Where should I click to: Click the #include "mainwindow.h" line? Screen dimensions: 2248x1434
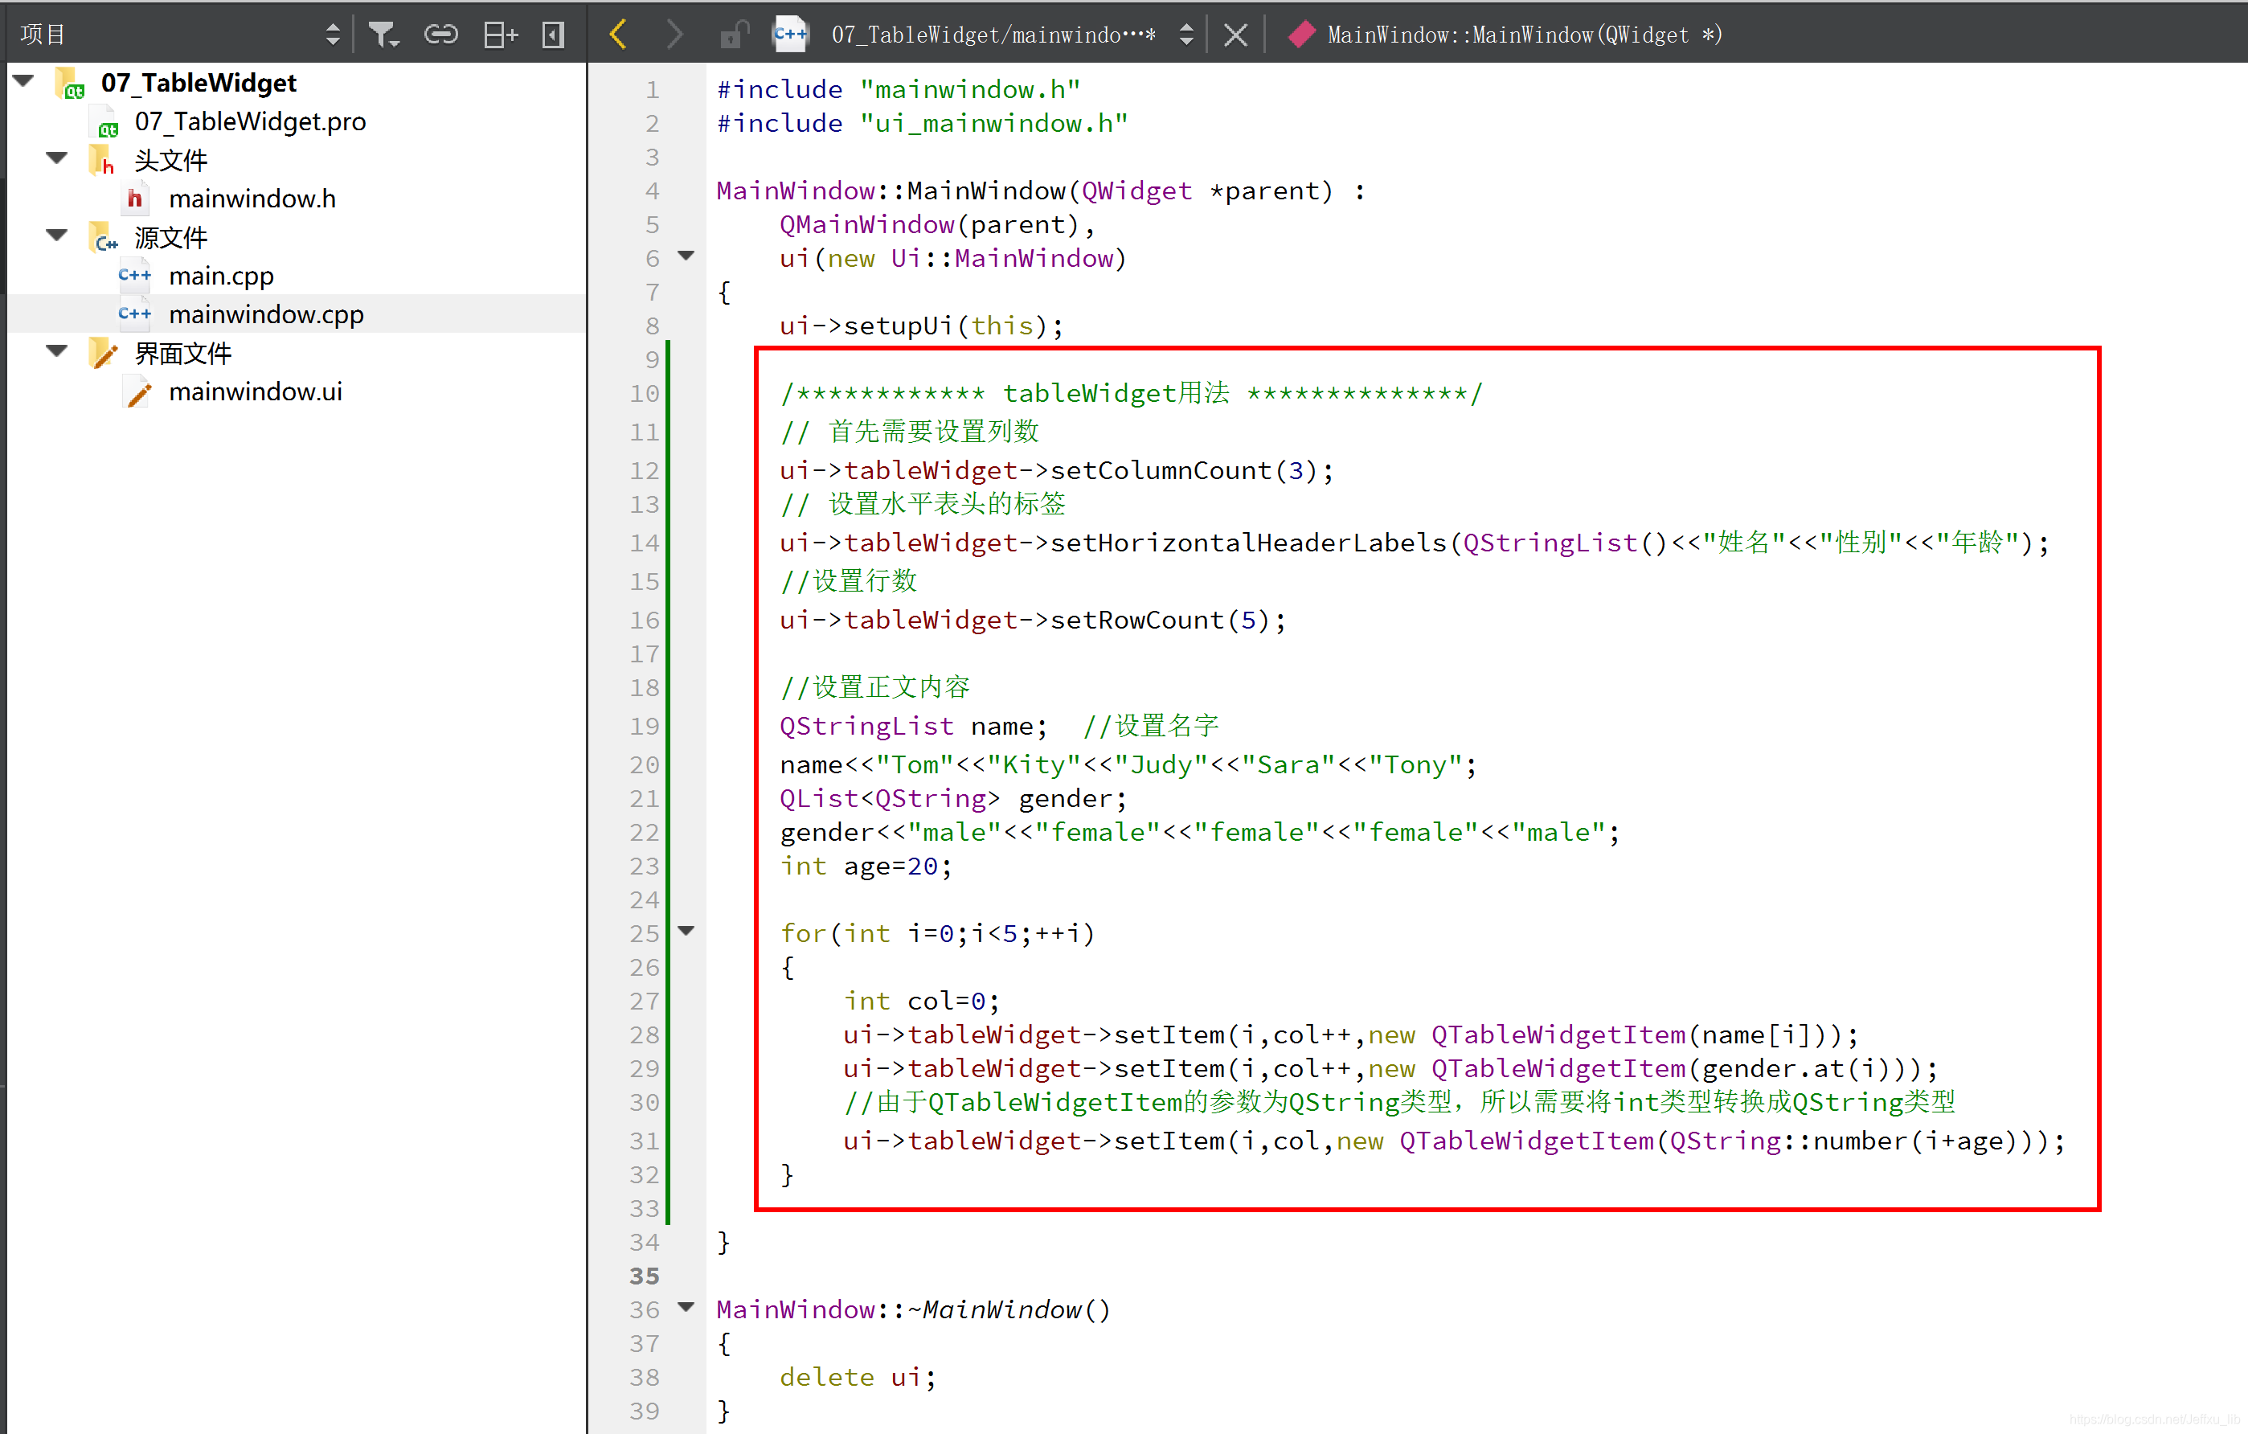coord(898,91)
